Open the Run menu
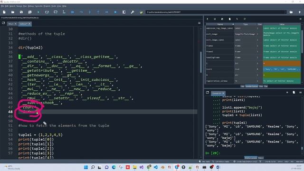 tap(25, 6)
